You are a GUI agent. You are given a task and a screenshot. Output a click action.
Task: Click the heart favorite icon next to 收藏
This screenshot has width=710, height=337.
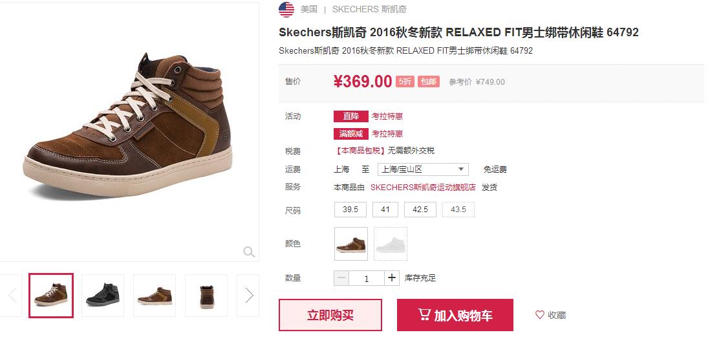click(x=540, y=315)
